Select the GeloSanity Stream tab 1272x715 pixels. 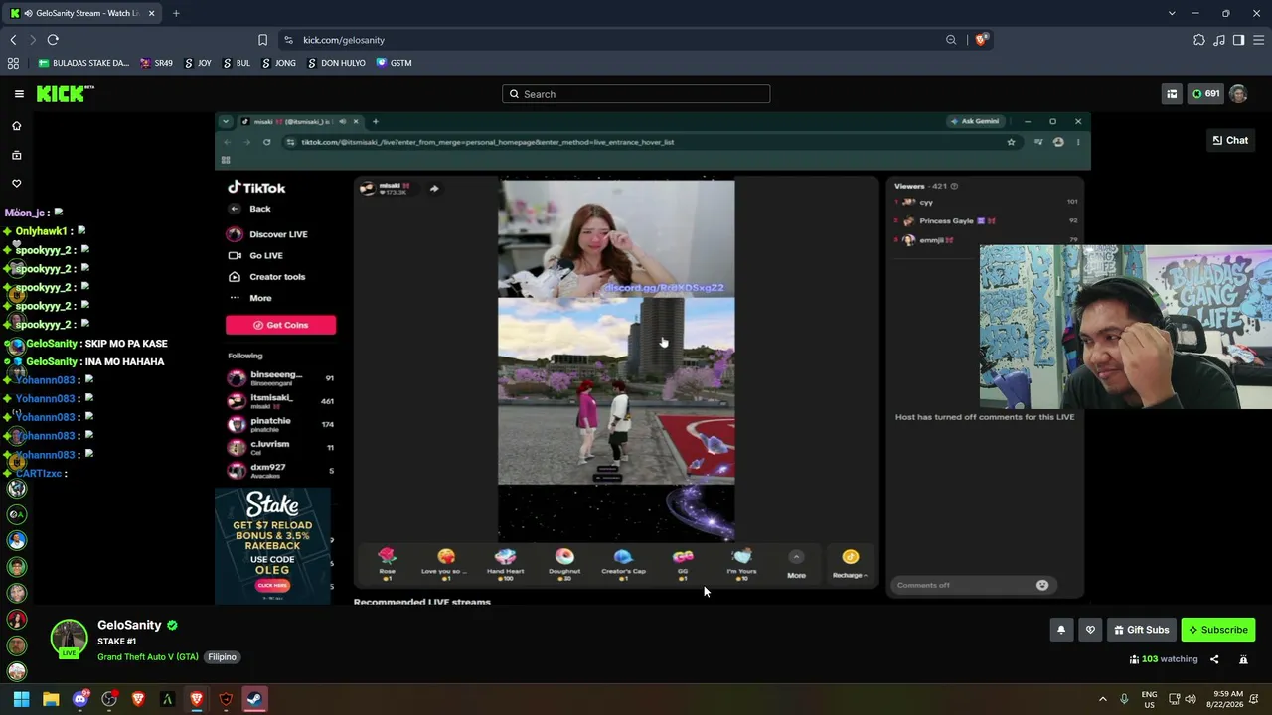tap(81, 13)
